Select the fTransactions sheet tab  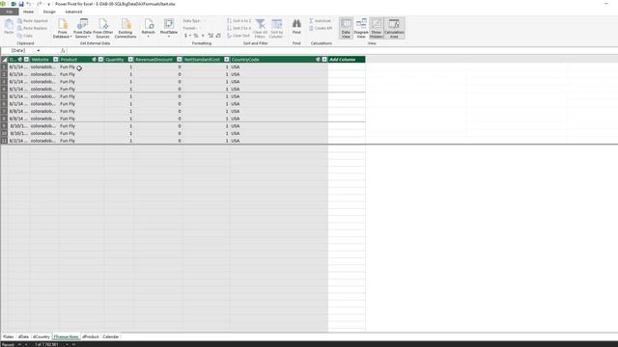point(67,336)
